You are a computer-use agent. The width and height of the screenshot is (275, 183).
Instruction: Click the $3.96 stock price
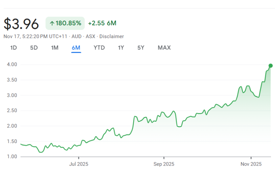pos(21,24)
